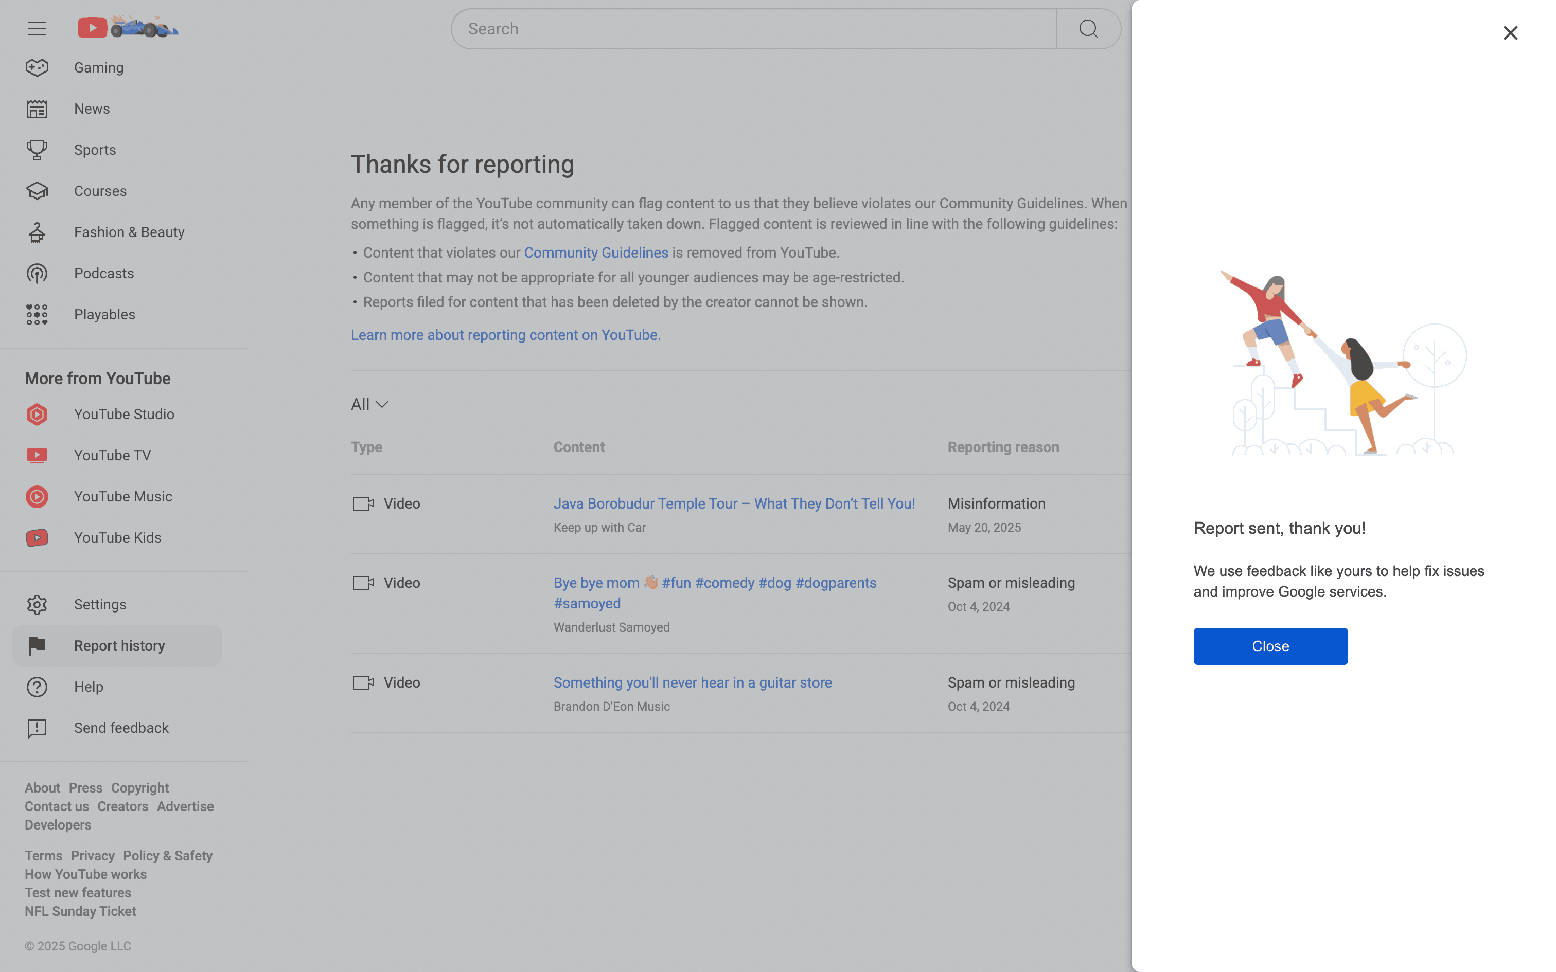Image resolution: width=1556 pixels, height=972 pixels.
Task: Open Java Borobudur Temple Tour video link
Action: click(x=734, y=503)
